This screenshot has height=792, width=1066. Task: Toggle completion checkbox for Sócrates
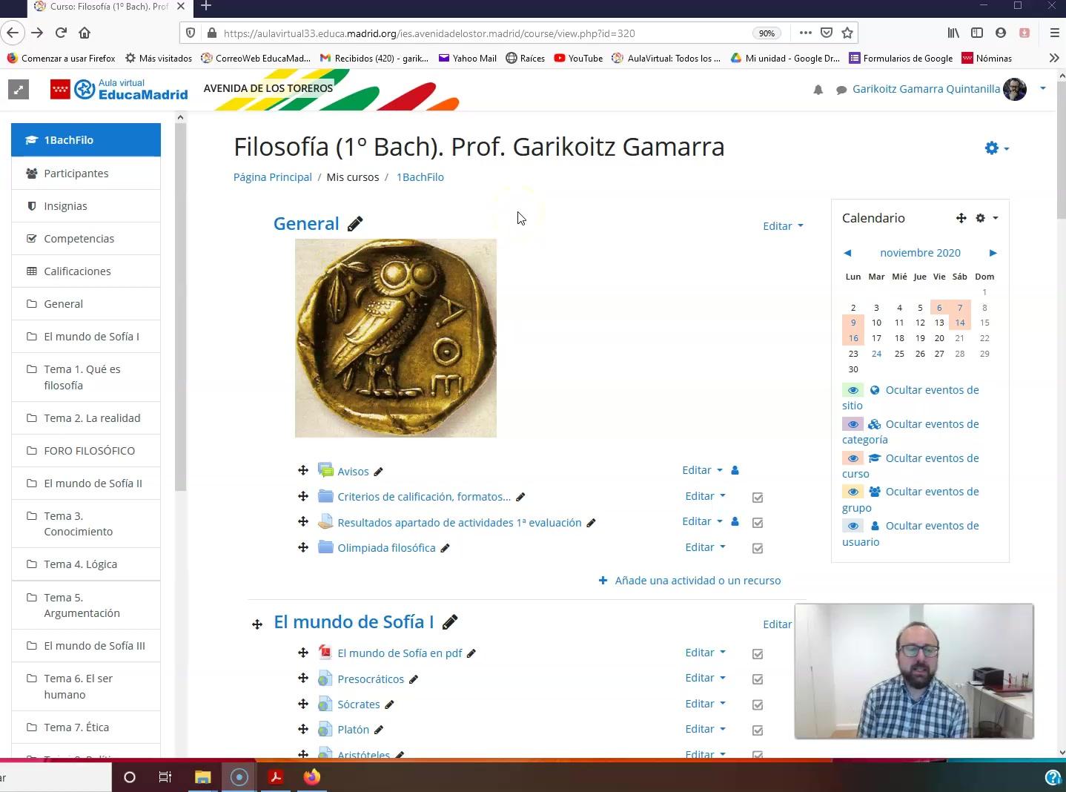[x=758, y=705]
